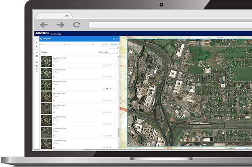Open more options for Jan 25, 2016 item

click(x=114, y=124)
